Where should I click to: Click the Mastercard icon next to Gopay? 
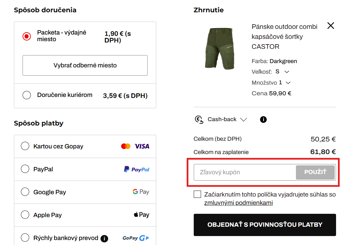[x=125, y=146]
